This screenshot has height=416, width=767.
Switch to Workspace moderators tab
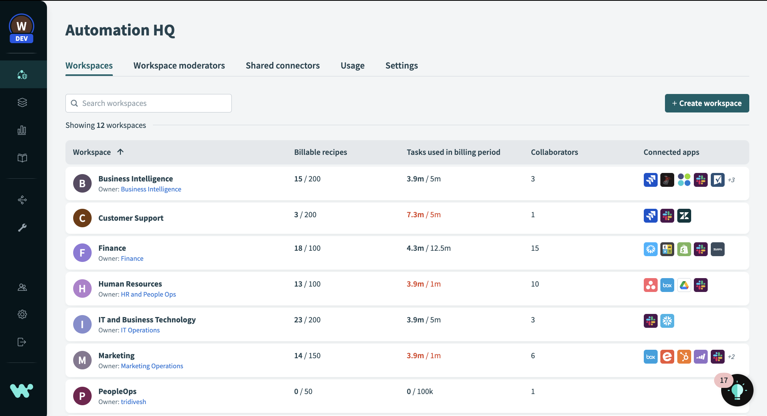click(x=179, y=65)
